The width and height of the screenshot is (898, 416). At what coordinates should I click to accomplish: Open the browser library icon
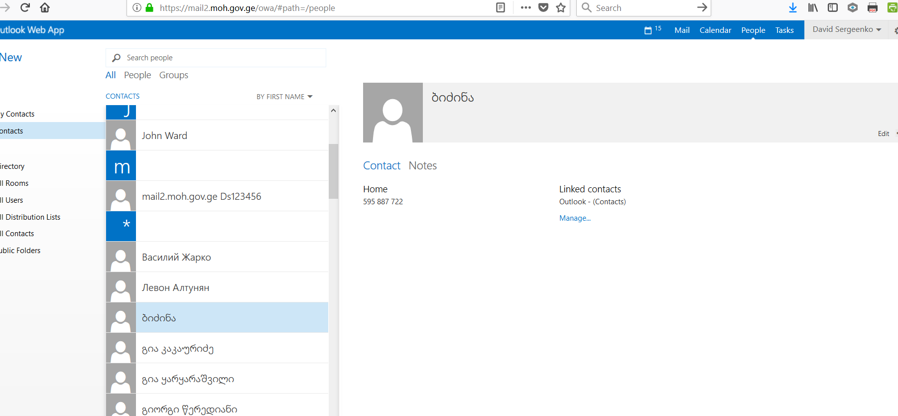pos(813,7)
